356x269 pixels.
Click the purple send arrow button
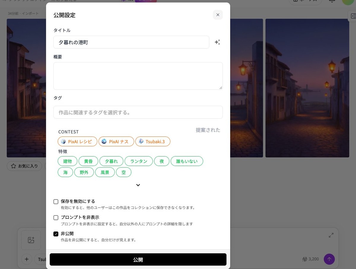[329, 259]
